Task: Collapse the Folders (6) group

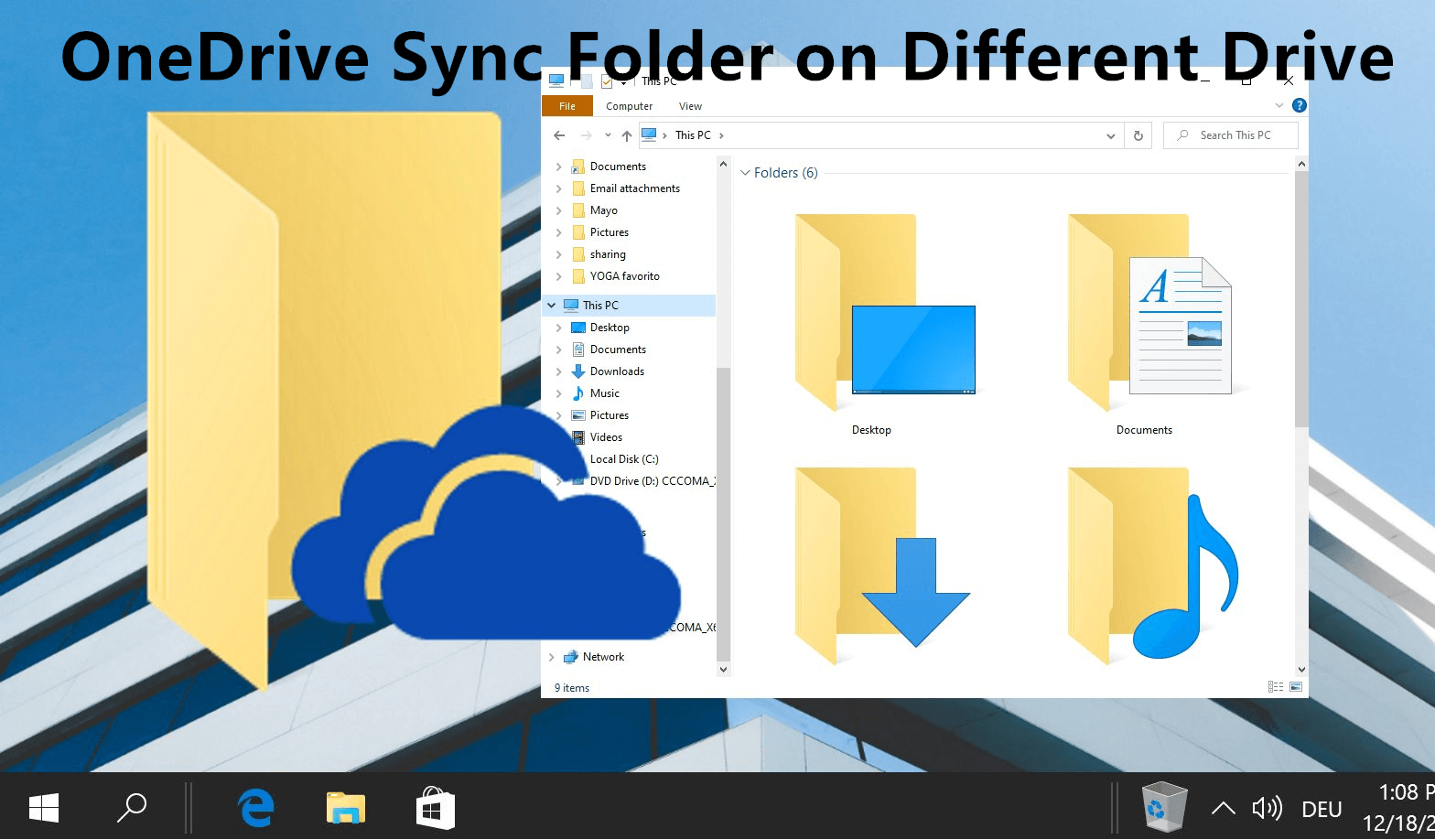Action: 745,173
